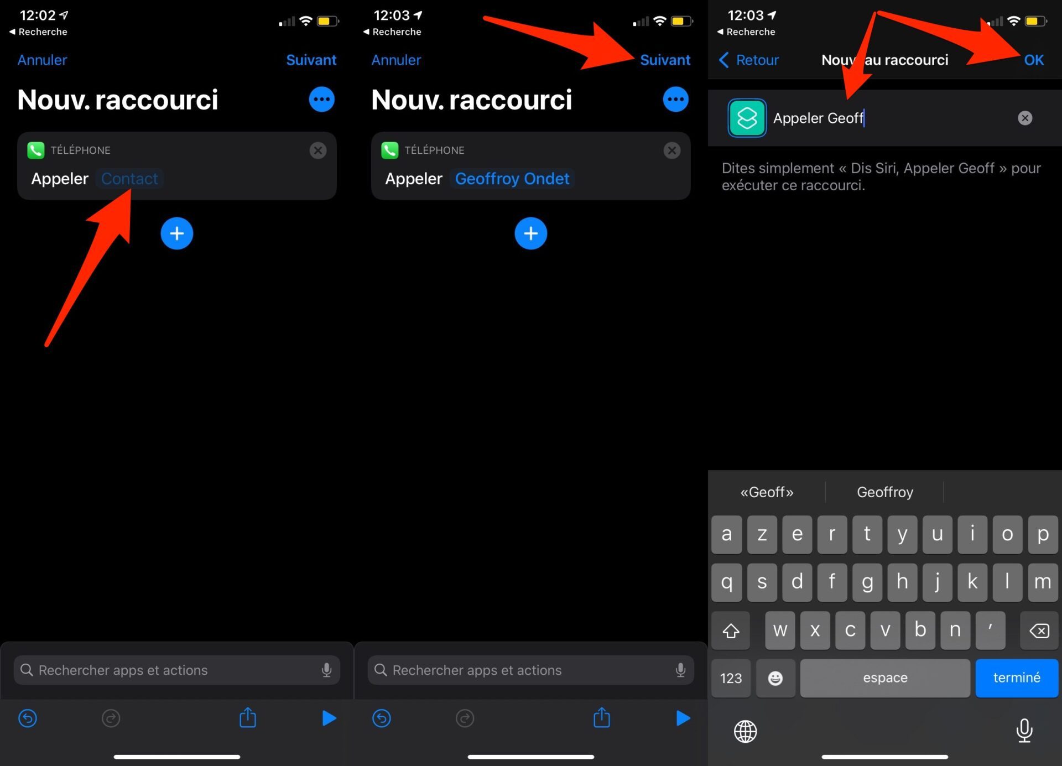Tap Annuler in the middle screen

[x=396, y=60]
